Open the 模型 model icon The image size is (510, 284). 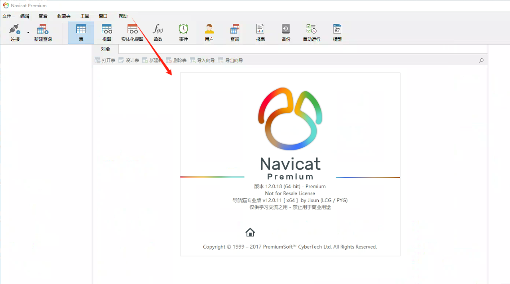click(x=337, y=33)
